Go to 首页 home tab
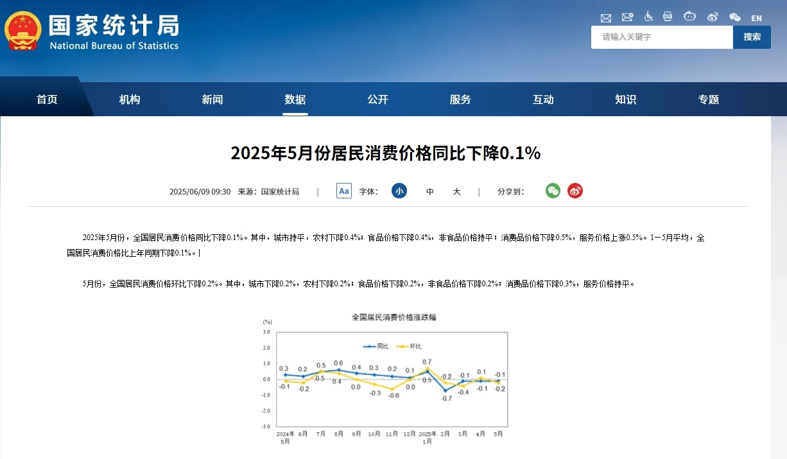787x459 pixels. [47, 100]
